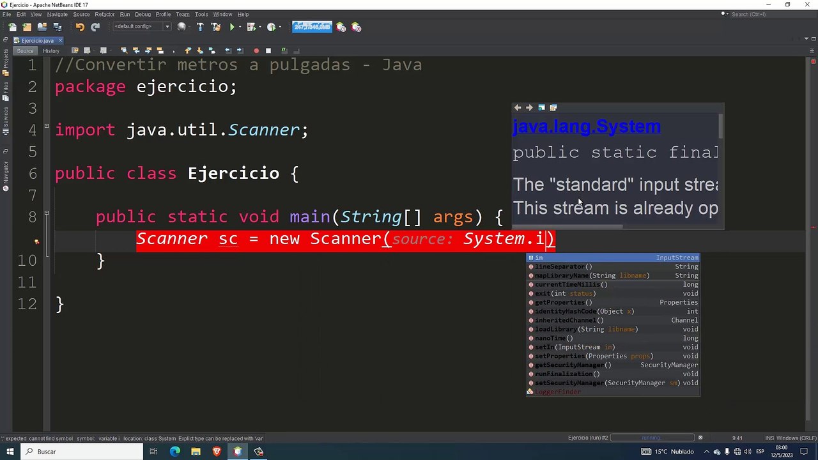
Task: Open the Source menu
Action: [81, 14]
